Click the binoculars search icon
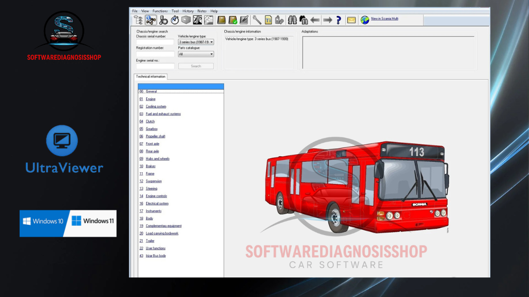The height and width of the screenshot is (297, 529). [292, 20]
